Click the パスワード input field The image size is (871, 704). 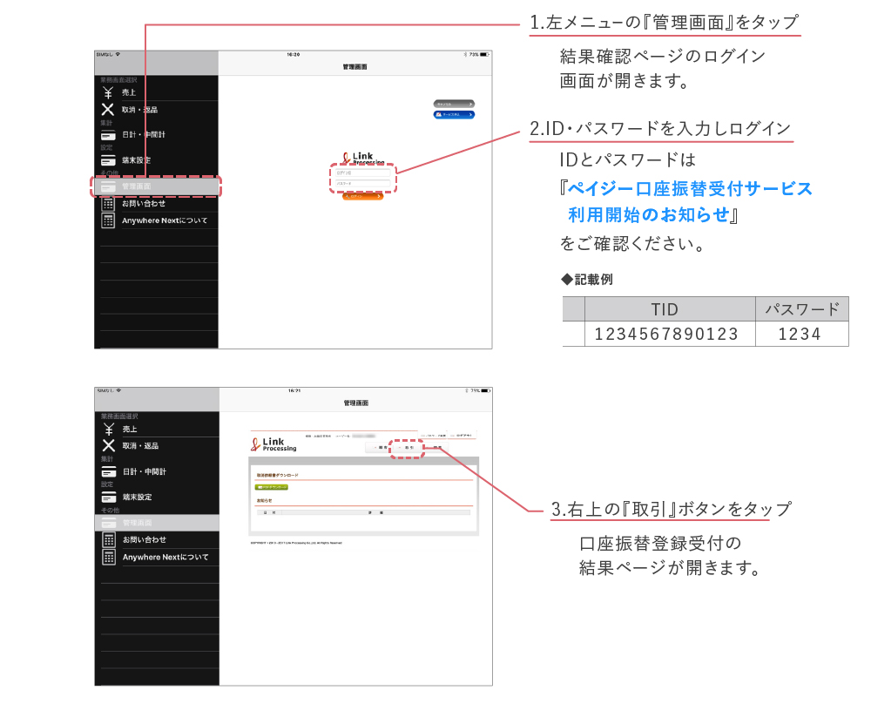coord(362,183)
